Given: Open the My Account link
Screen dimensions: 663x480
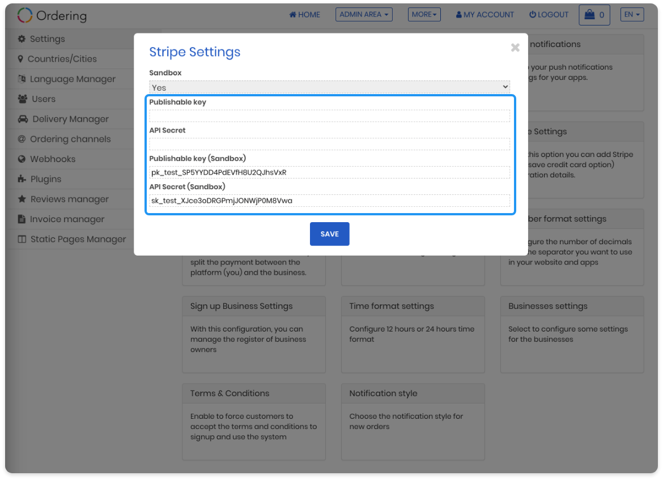Looking at the screenshot, I should click(x=484, y=14).
